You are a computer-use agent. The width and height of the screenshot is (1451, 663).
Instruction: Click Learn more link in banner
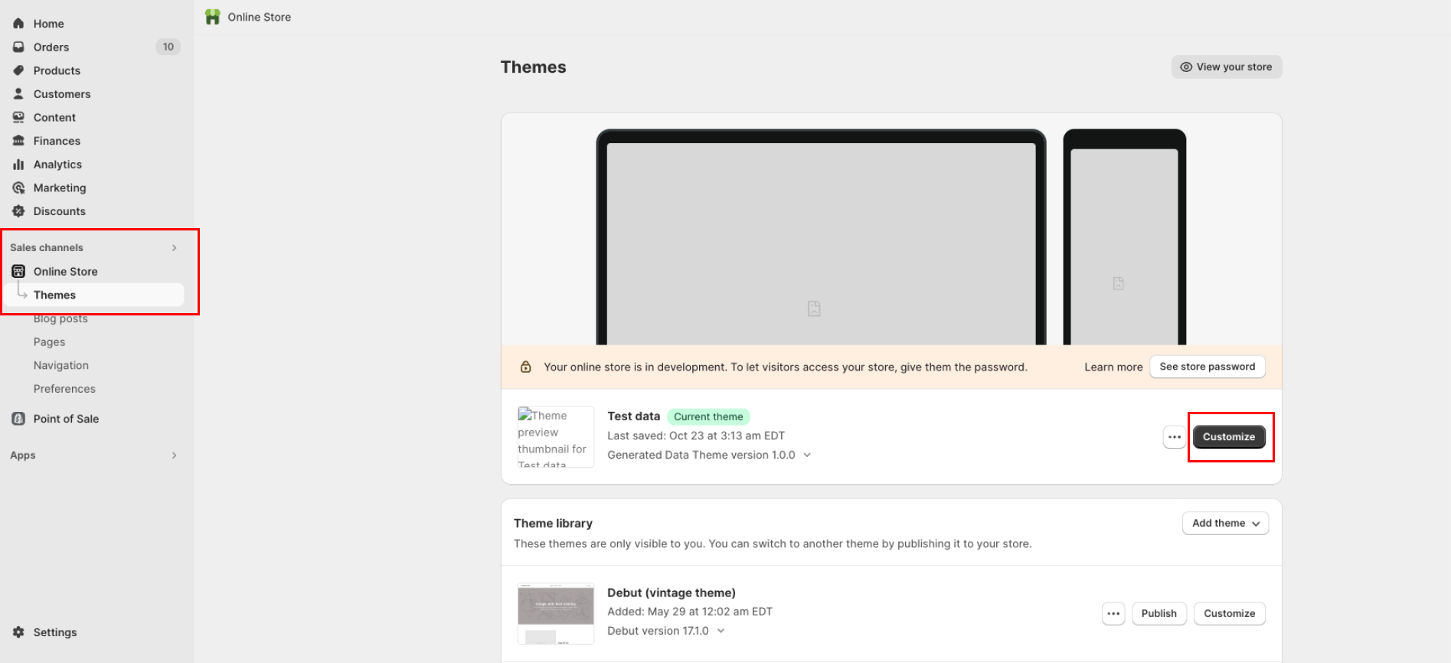(1113, 367)
